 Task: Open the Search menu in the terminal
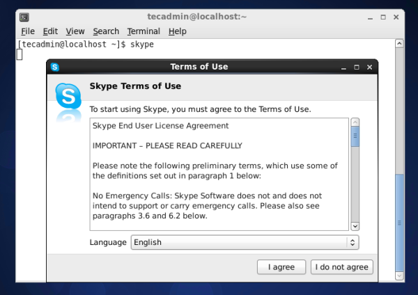(106, 31)
